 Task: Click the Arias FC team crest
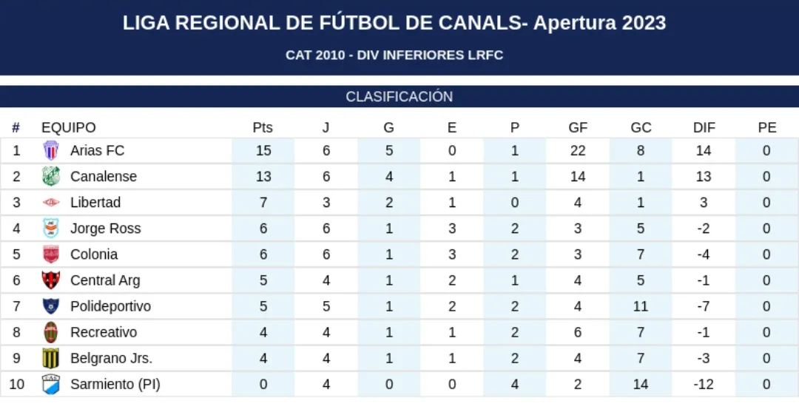pos(50,150)
